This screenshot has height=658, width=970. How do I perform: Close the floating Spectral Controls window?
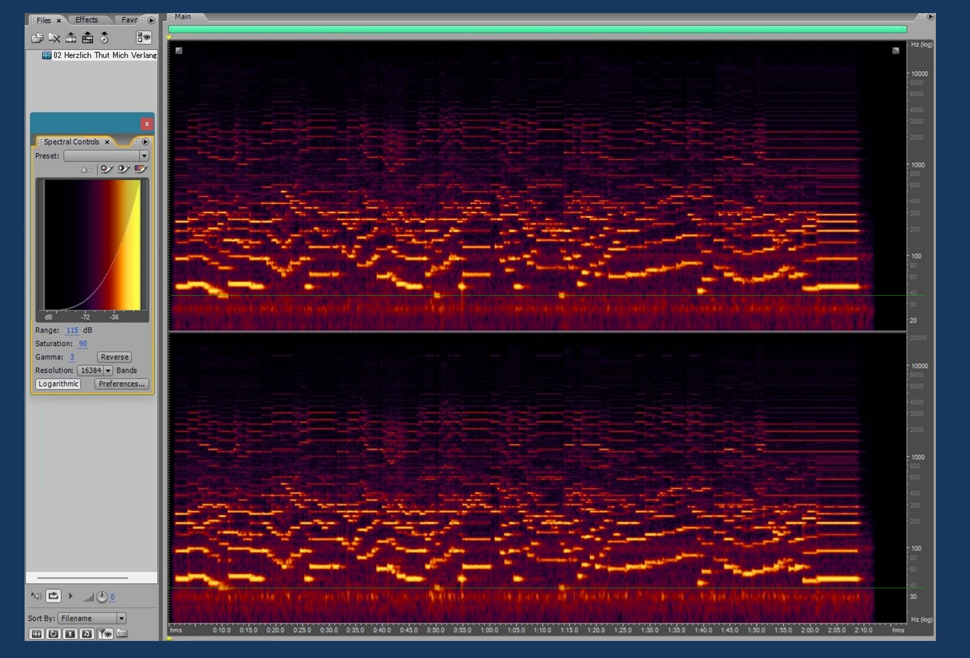pos(147,123)
